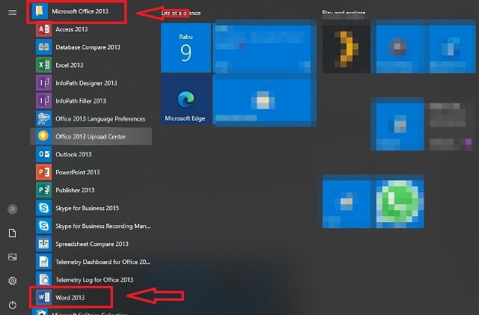Select the 'Publisher 2013' label
This screenshot has width=479, height=315.
pyautogui.click(x=75, y=190)
